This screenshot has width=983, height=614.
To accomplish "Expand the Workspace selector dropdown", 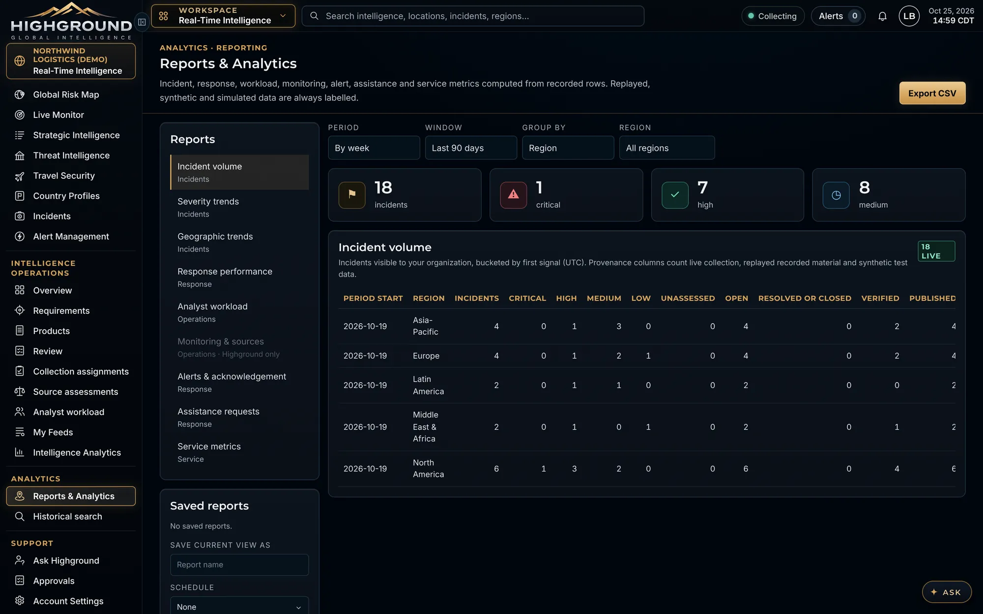I will tap(223, 16).
